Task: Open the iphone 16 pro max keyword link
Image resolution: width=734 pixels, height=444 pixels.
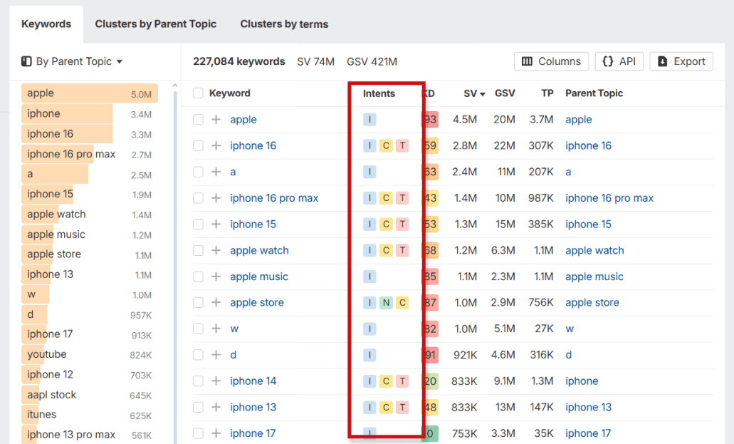Action: tap(275, 197)
